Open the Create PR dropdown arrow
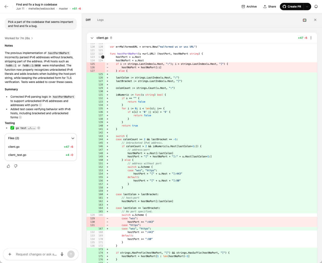Viewport: 322px width, 263px height. tap(307, 7)
